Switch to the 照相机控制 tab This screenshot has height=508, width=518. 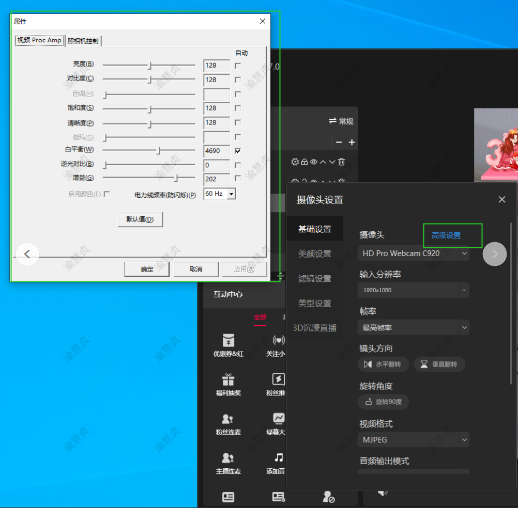[83, 41]
